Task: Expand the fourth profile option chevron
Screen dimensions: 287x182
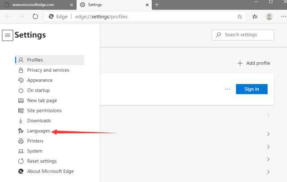Action: coord(268,159)
